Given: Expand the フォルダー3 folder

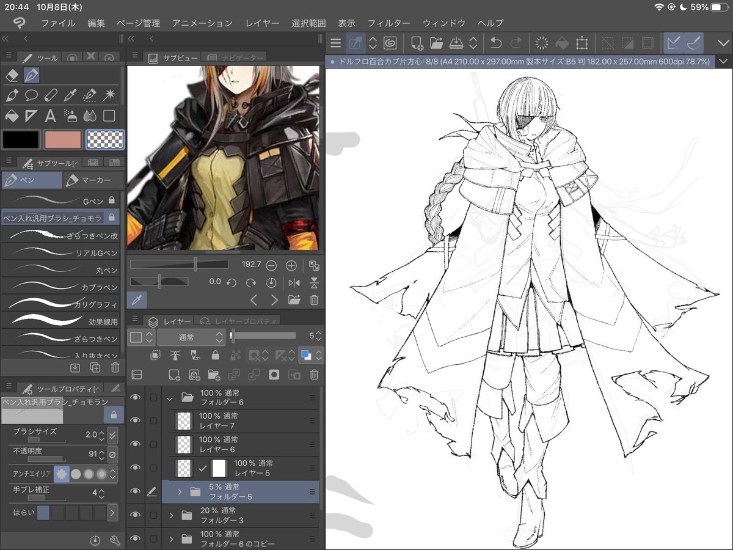Looking at the screenshot, I should [x=170, y=515].
